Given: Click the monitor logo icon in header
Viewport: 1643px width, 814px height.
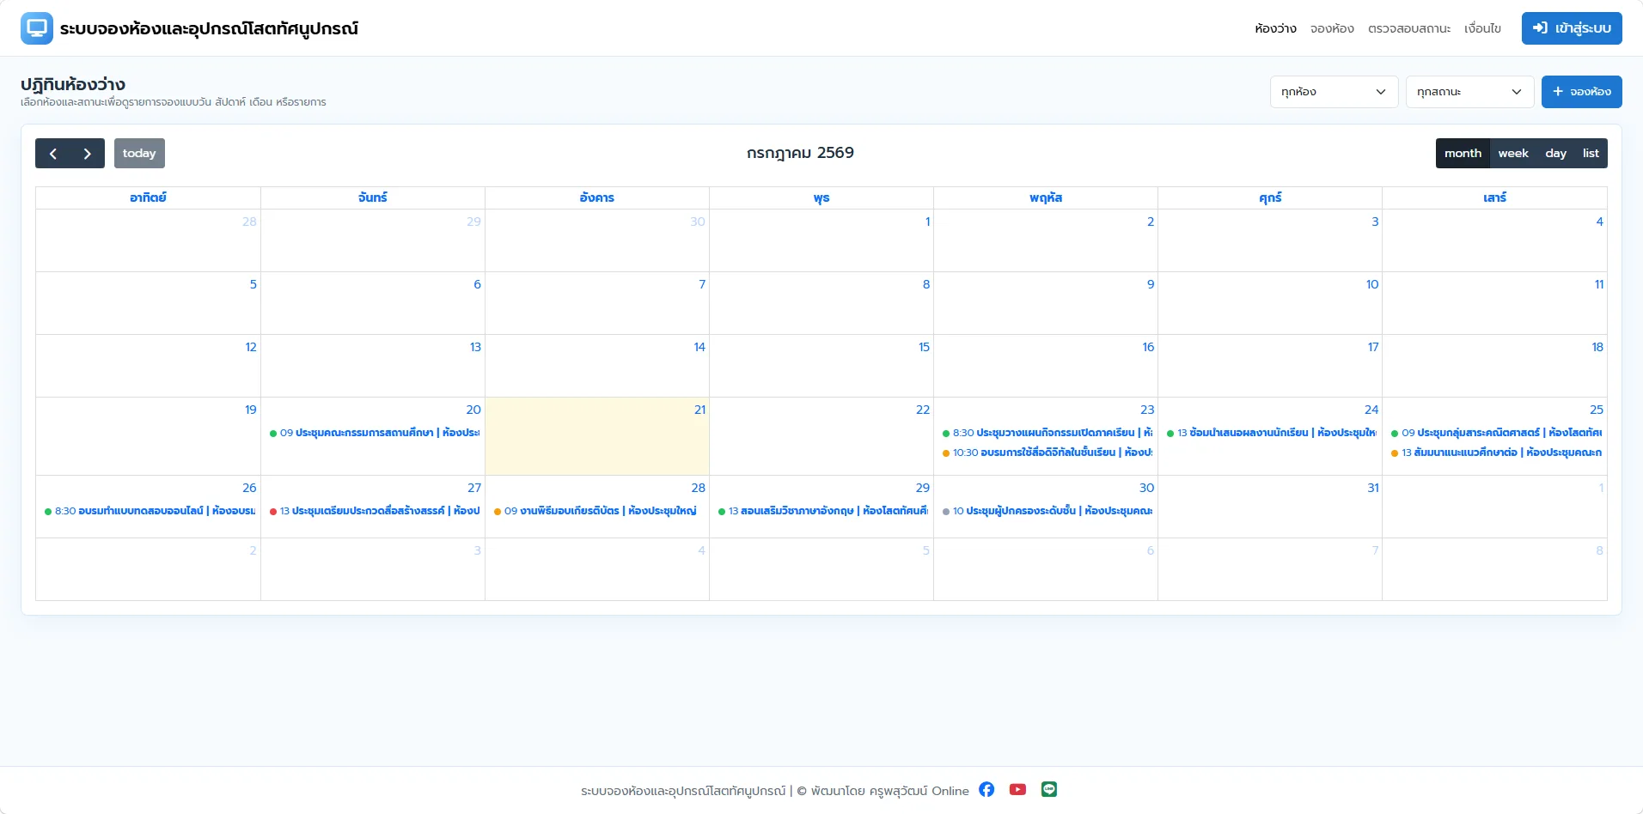Looking at the screenshot, I should pyautogui.click(x=36, y=28).
